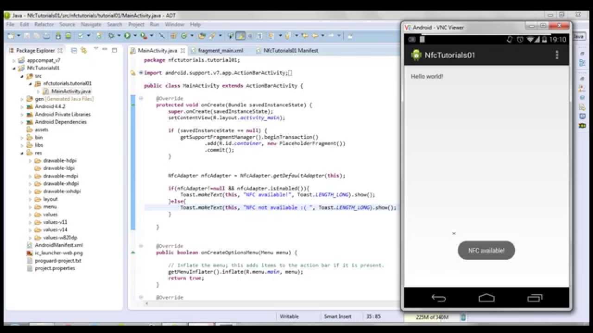This screenshot has width=593, height=333.
Task: Click the Writable status bar entry
Action: 289,317
